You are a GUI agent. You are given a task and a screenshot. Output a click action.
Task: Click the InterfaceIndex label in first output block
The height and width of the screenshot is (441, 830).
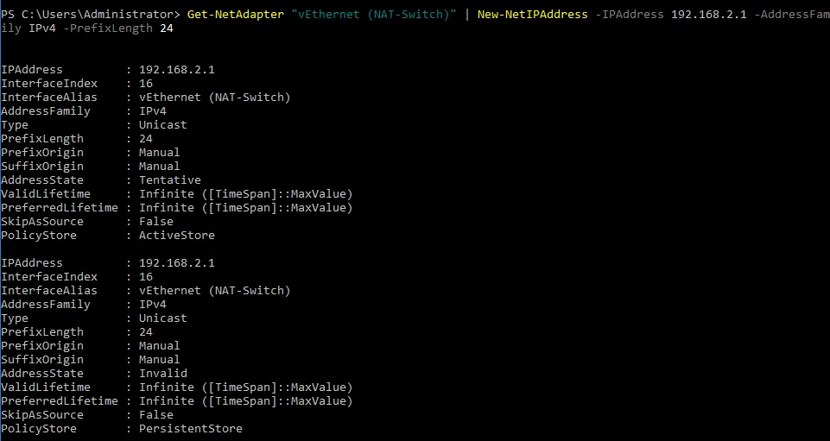pos(48,84)
